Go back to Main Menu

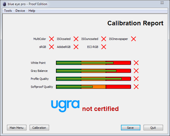17,128
